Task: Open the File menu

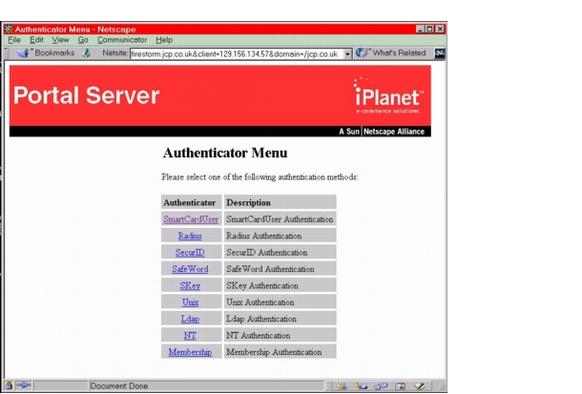Action: click(14, 40)
